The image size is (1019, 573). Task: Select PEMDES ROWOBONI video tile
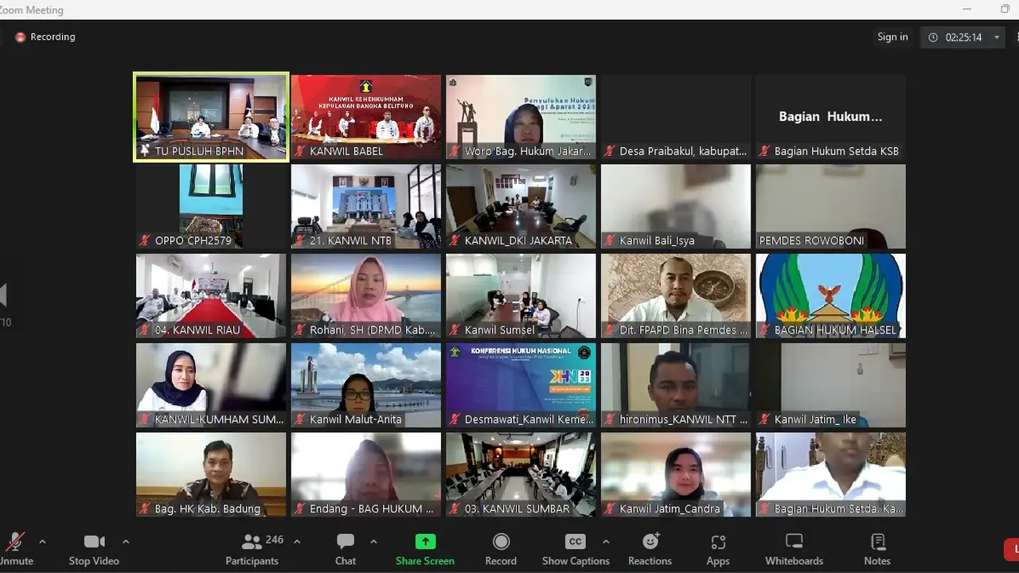(x=830, y=207)
